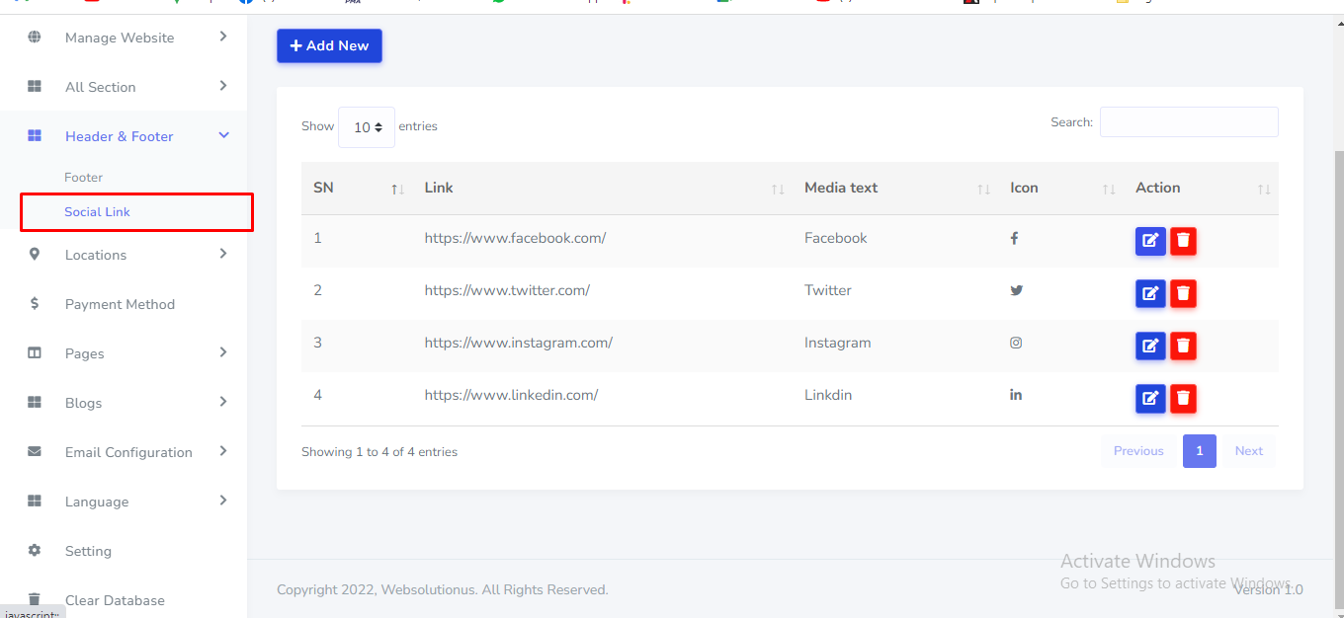Click the edit icon for Facebook row
The width and height of the screenshot is (1344, 618).
(1150, 241)
